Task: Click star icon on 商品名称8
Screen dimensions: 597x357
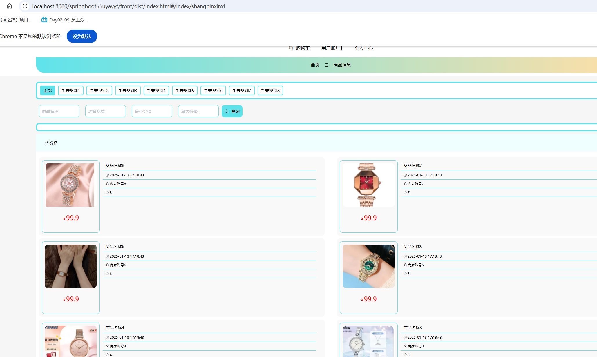Action: [x=107, y=192]
